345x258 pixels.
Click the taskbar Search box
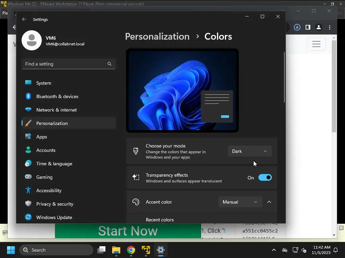[x=56, y=250]
